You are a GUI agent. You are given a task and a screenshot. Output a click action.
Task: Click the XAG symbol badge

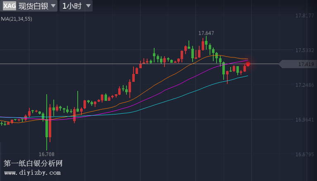pos(10,6)
